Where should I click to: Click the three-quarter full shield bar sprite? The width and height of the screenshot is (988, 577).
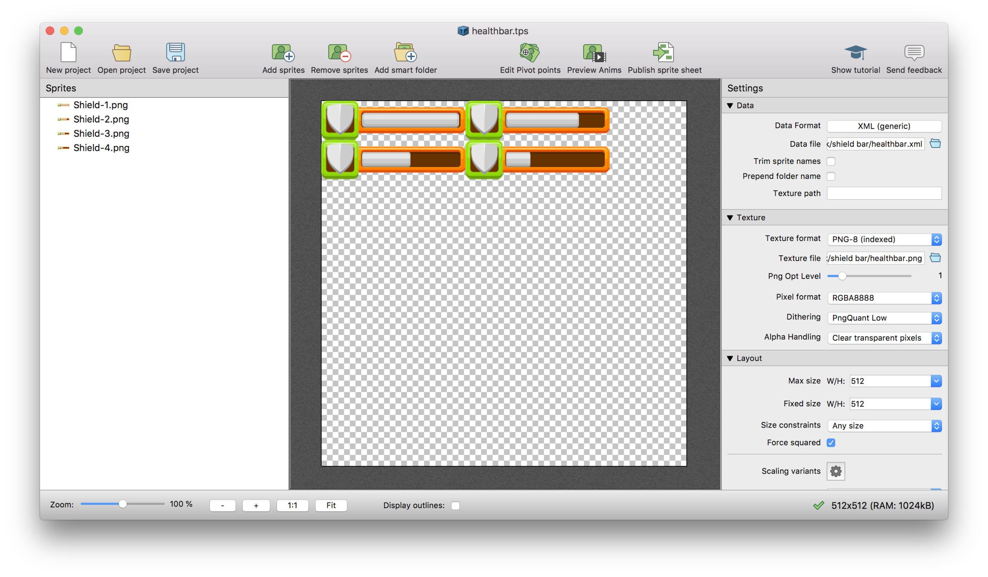(x=537, y=120)
